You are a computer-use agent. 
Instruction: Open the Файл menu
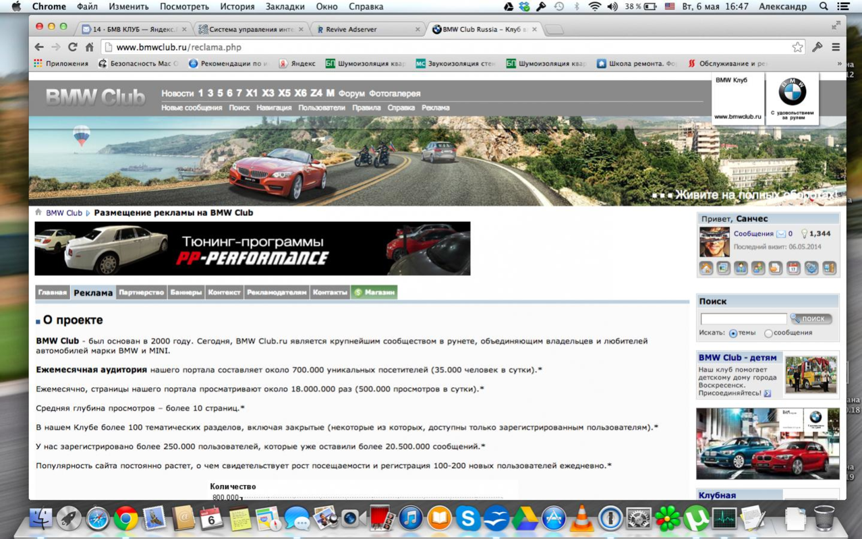click(87, 7)
